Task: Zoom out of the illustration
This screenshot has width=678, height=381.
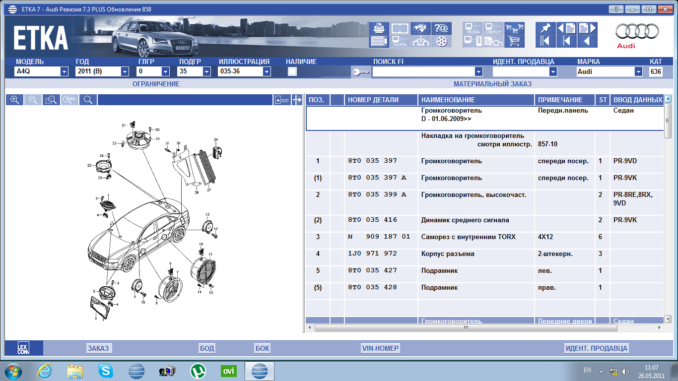Action: click(33, 100)
